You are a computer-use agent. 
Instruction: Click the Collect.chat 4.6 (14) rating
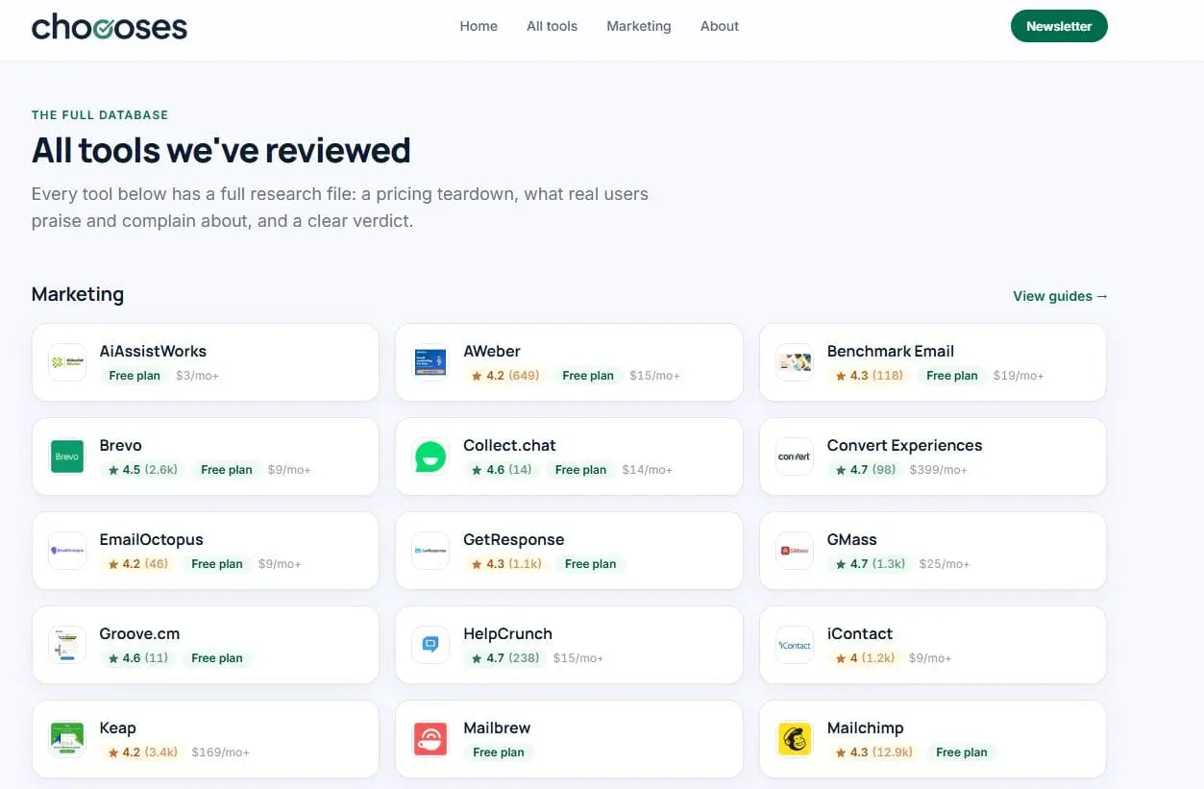click(503, 470)
